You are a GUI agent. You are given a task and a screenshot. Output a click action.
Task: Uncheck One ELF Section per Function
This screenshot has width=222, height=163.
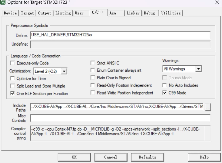click(x=13, y=93)
